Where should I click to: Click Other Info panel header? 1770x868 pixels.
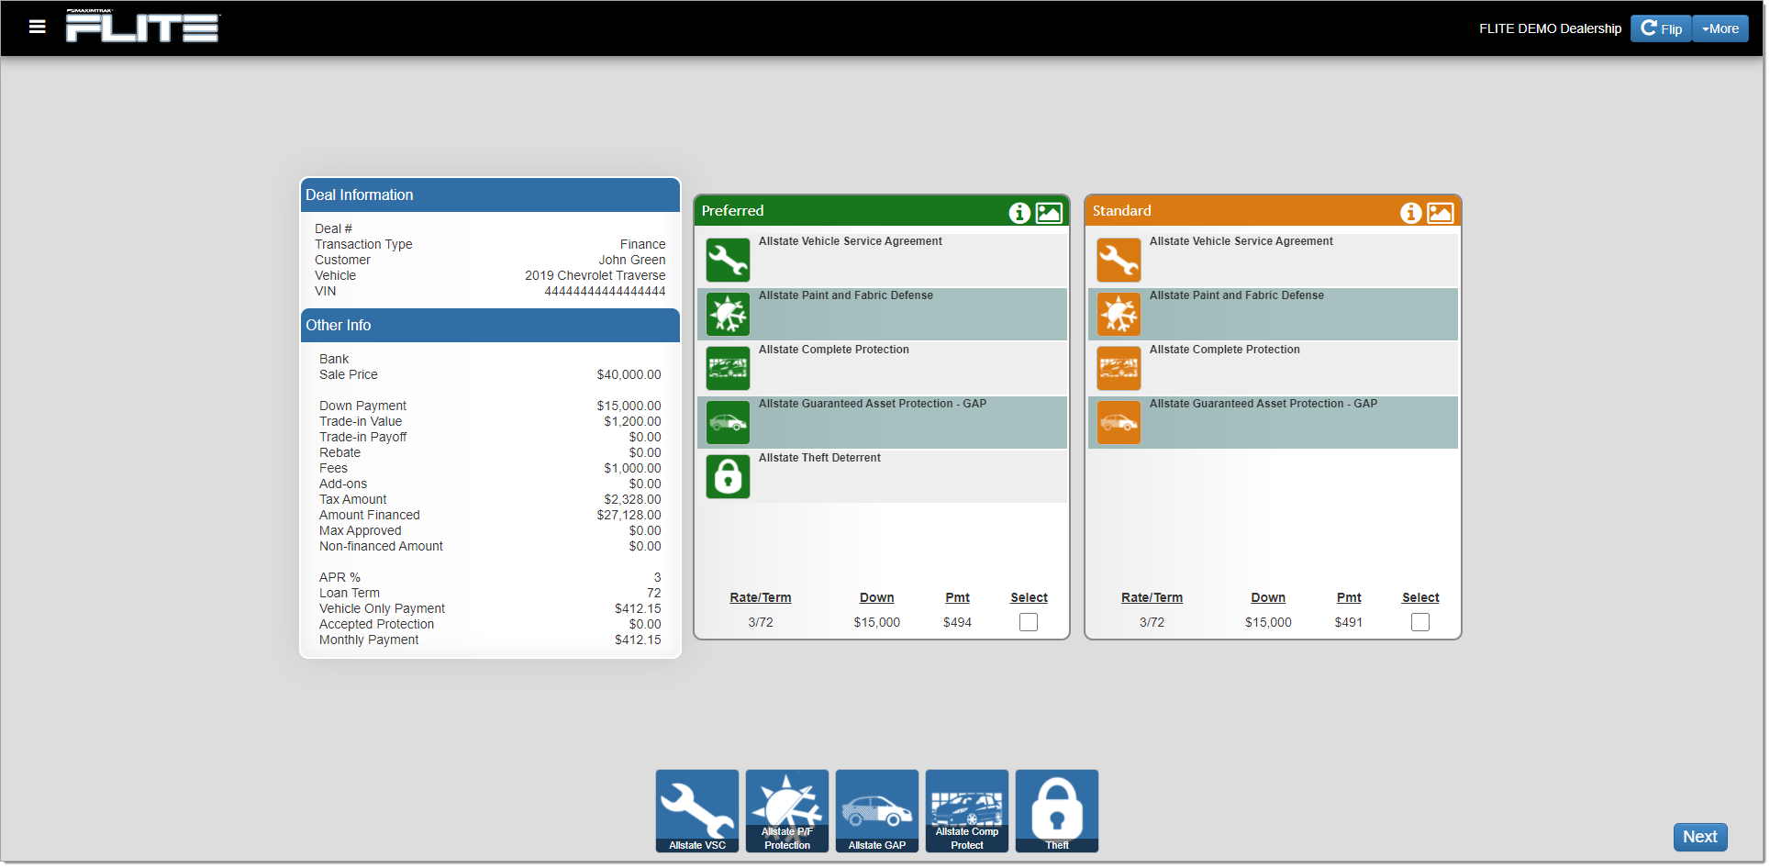(x=490, y=326)
